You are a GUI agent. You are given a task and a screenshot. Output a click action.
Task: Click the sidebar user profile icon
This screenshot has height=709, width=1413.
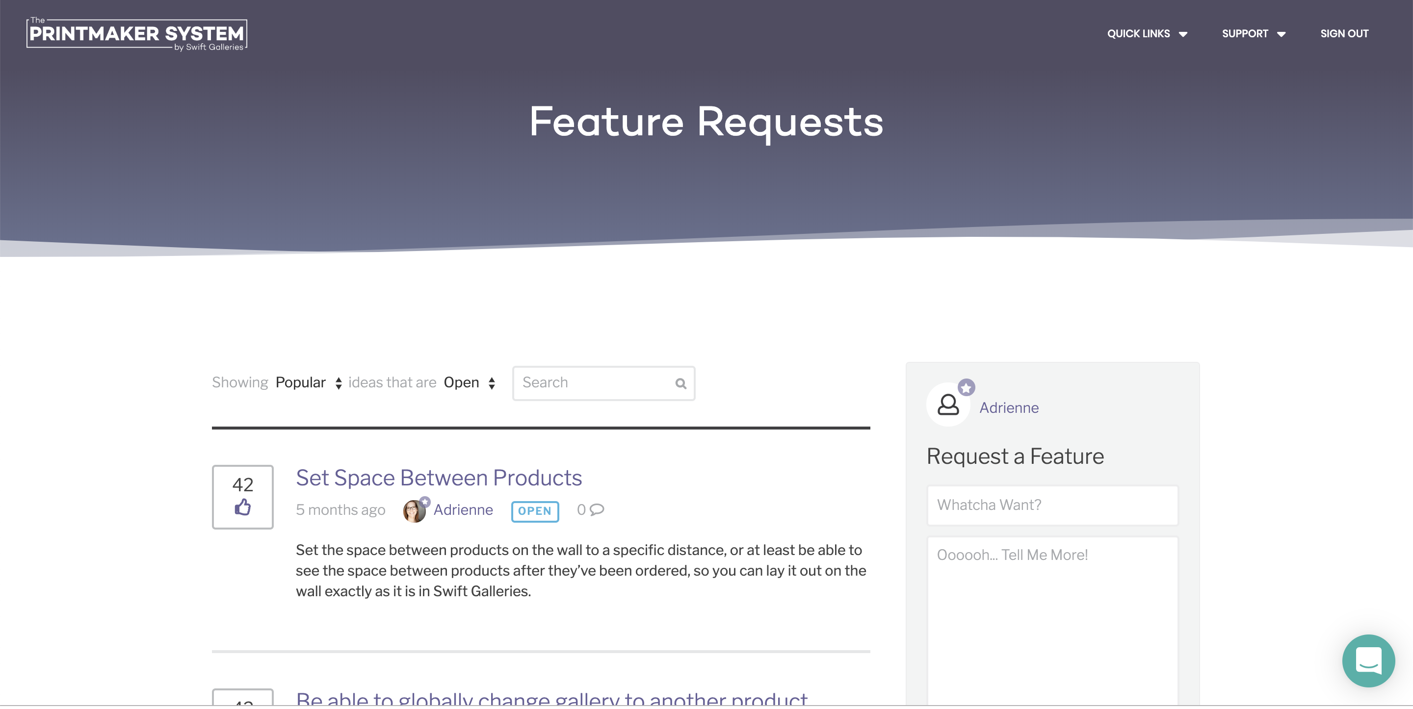[948, 405]
